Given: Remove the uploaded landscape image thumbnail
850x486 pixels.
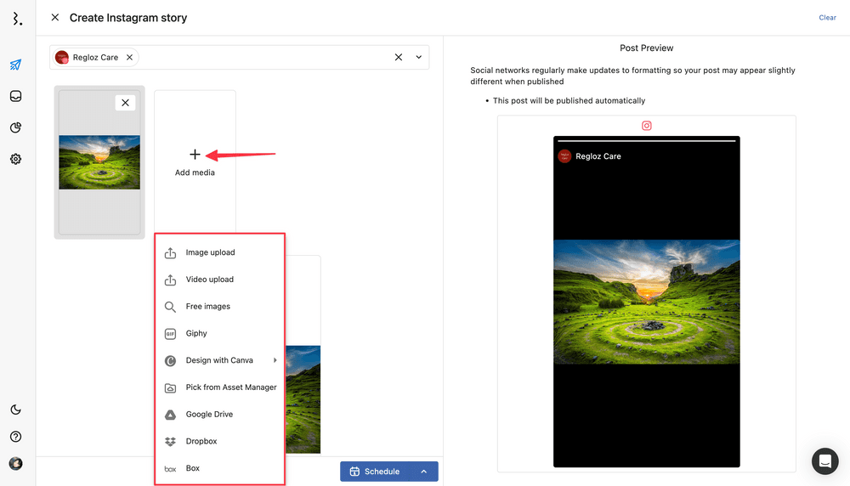Looking at the screenshot, I should 125,103.
